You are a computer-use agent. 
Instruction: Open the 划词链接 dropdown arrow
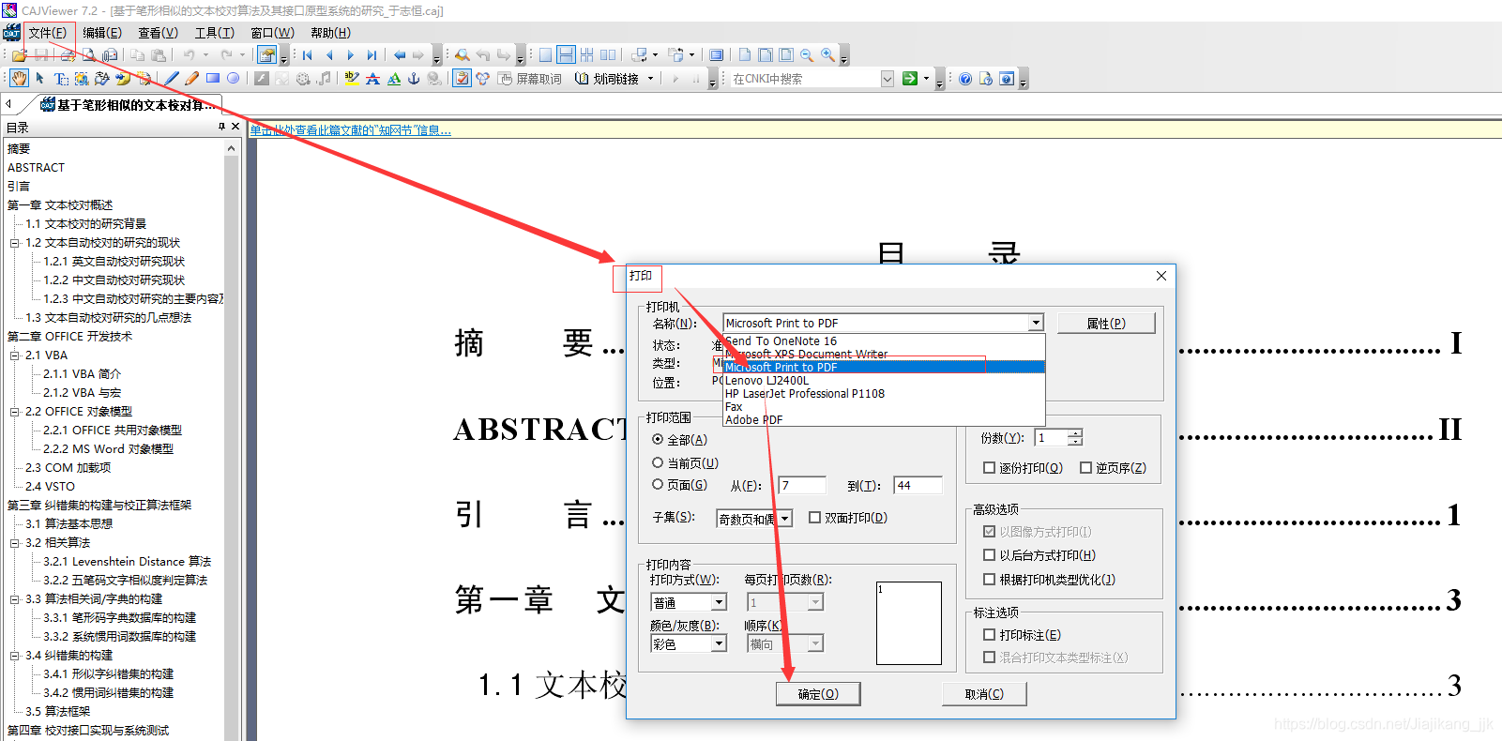pyautogui.click(x=650, y=79)
